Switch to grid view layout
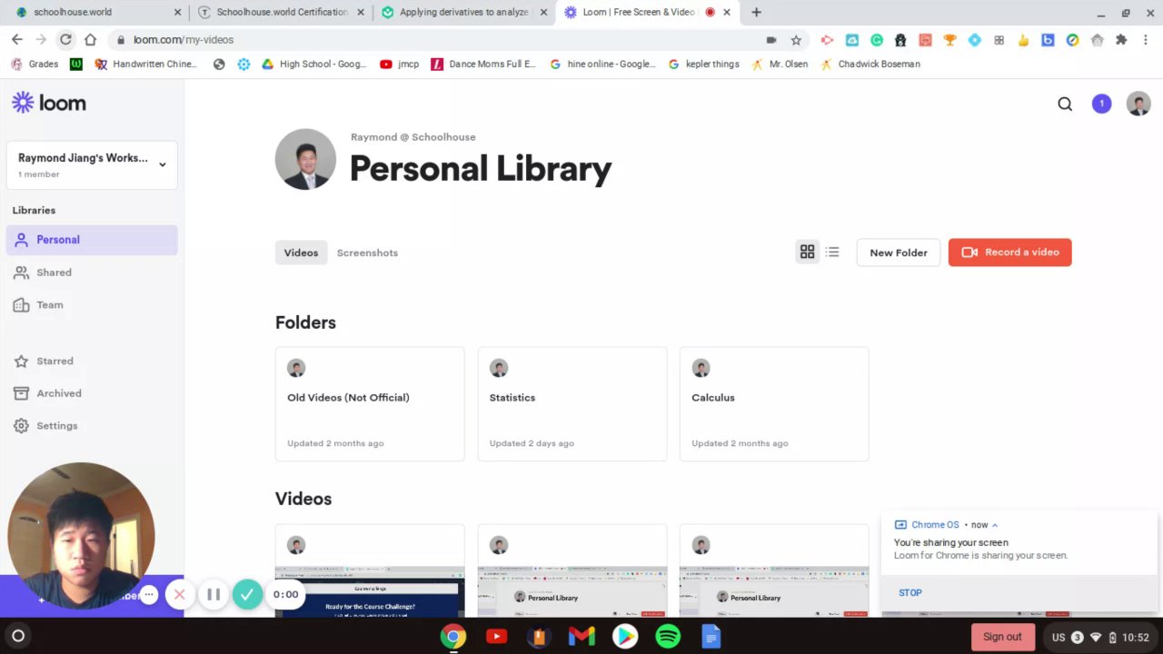 (x=807, y=252)
